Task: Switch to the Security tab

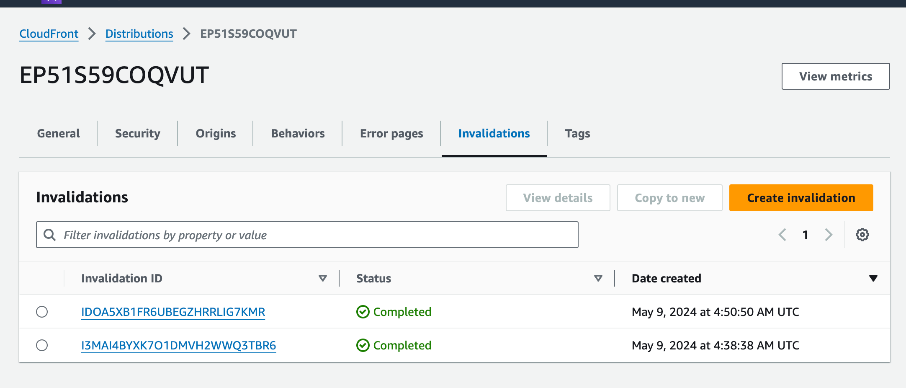Action: tap(137, 133)
